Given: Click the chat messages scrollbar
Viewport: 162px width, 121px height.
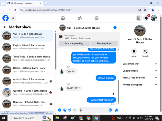Looking at the screenshot, I should (119, 91).
